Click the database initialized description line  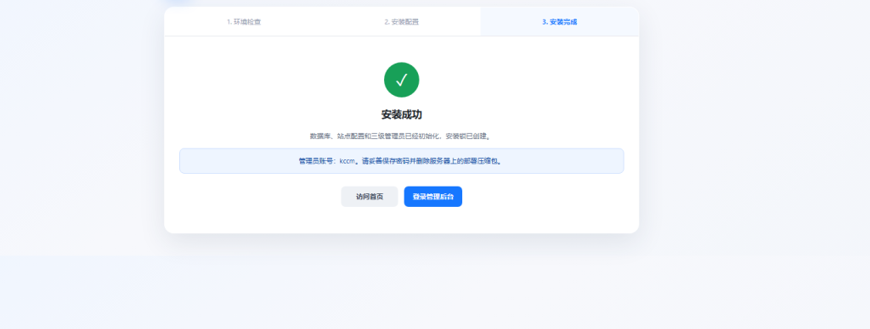[401, 136]
